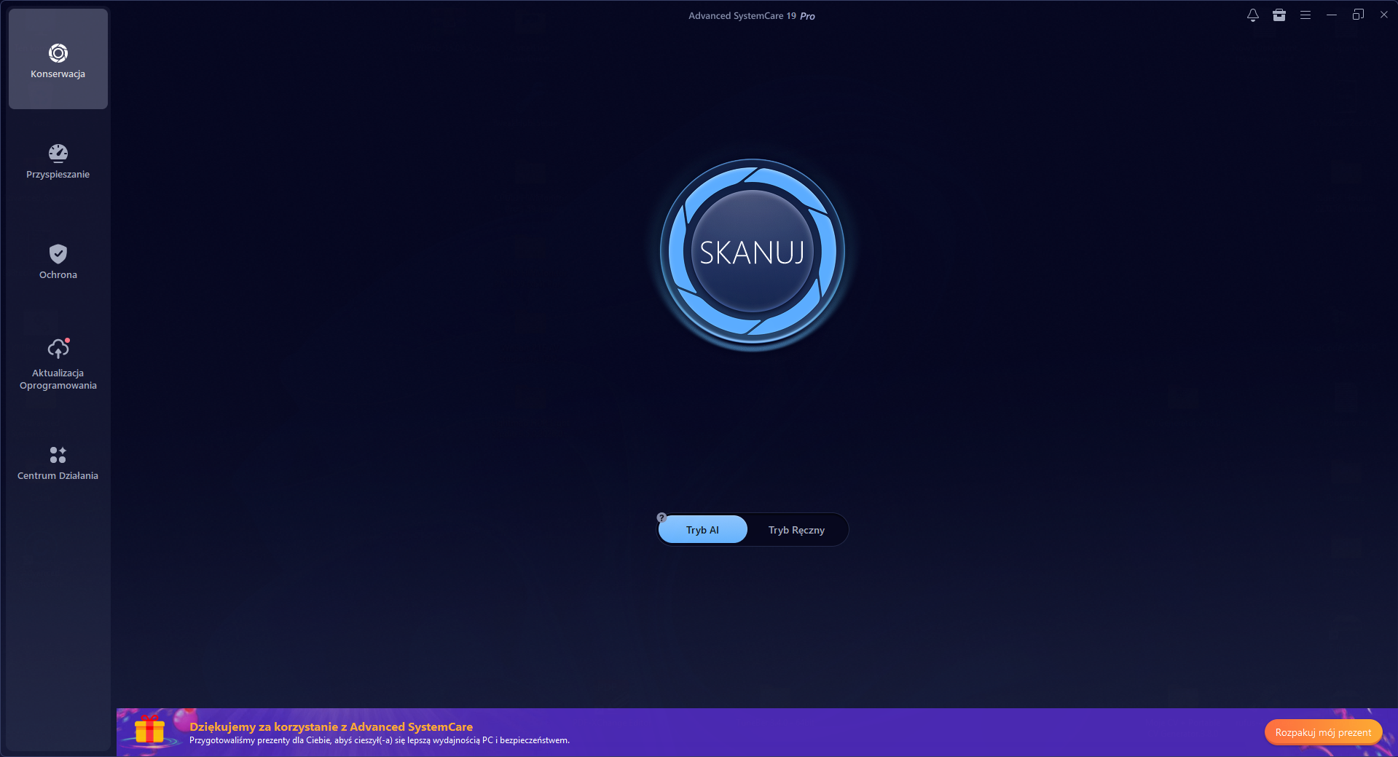Click the help question mark near Tryb AI
This screenshot has width=1398, height=757.
[661, 518]
